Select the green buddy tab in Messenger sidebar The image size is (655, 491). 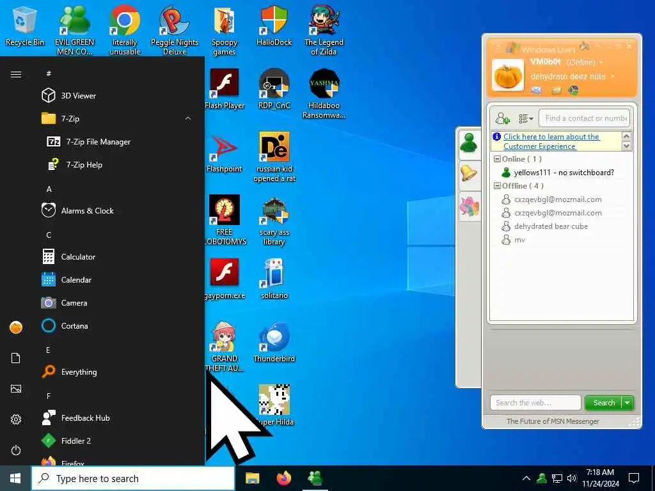tap(469, 144)
